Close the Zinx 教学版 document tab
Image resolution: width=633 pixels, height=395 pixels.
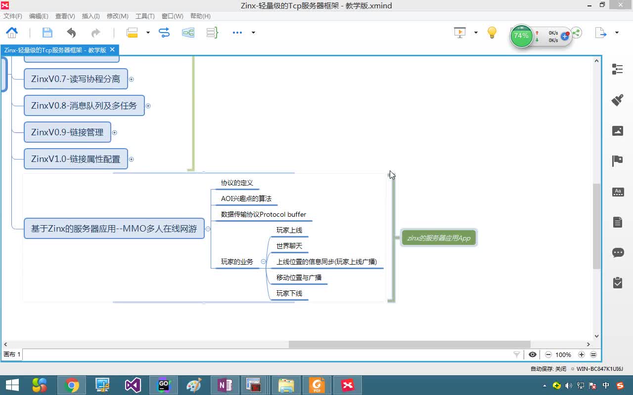(x=112, y=49)
